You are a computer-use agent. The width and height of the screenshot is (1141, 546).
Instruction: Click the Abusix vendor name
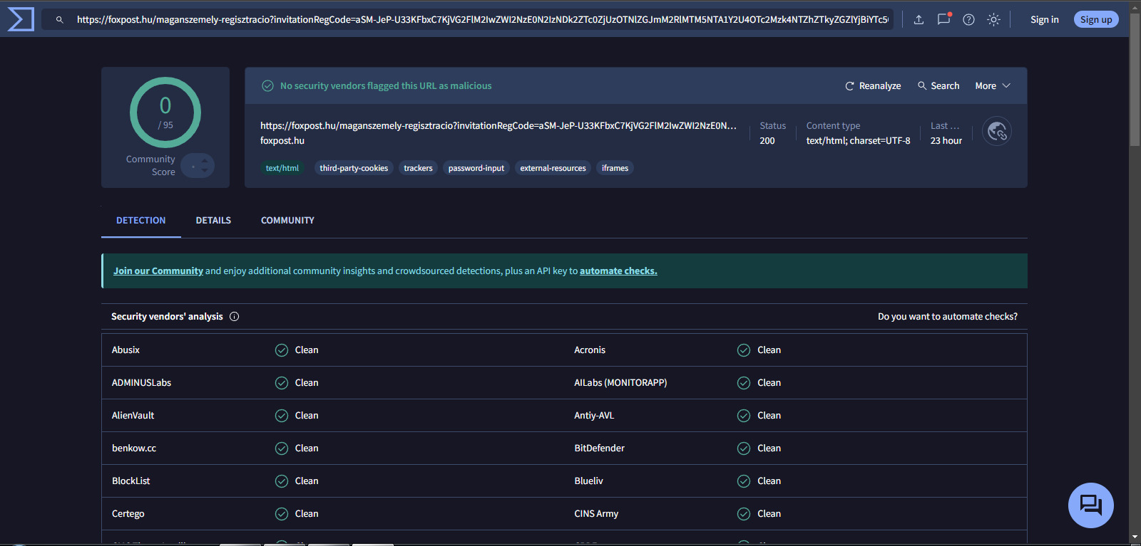click(126, 350)
